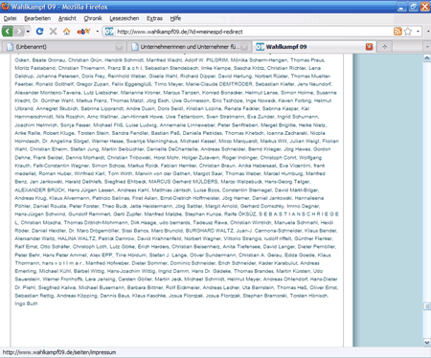Open the list all tabs dropdown

427,47
